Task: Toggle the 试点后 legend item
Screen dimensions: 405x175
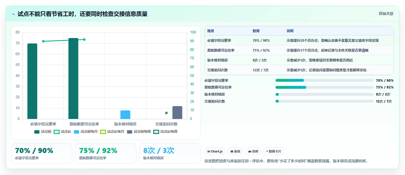Action: click(62, 132)
